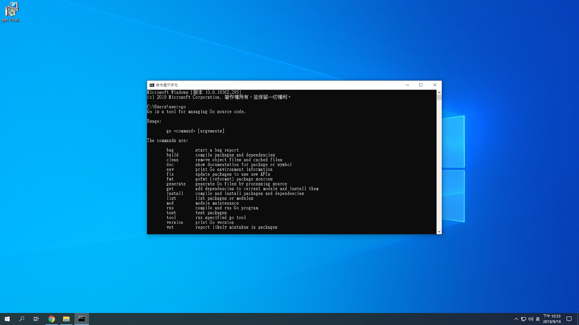This screenshot has height=325, width=579.
Task: Click the 'fmt' command text
Action: tap(170, 179)
